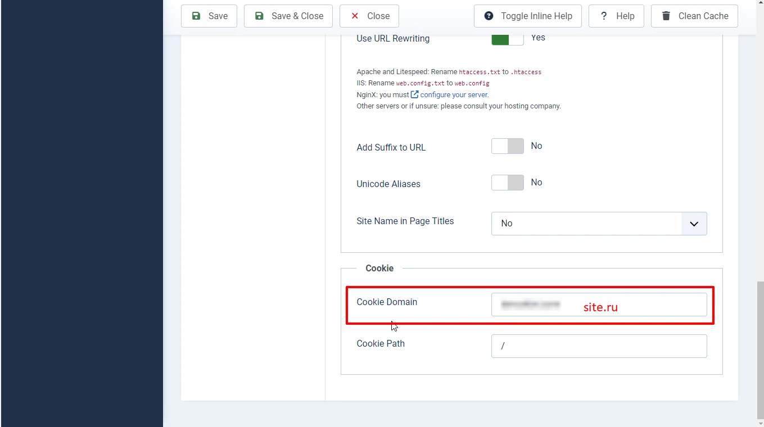Open Site Name in Page Titles dropdown
The image size is (764, 427).
pyautogui.click(x=599, y=224)
